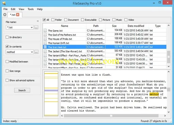Click preview horizontal scroll left arrow

pyautogui.click(x=62, y=116)
